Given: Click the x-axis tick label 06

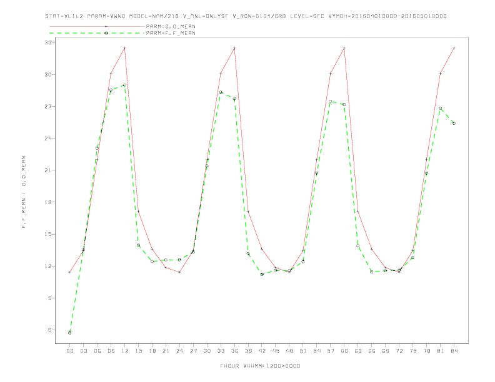Looking at the screenshot, I should click(97, 351).
